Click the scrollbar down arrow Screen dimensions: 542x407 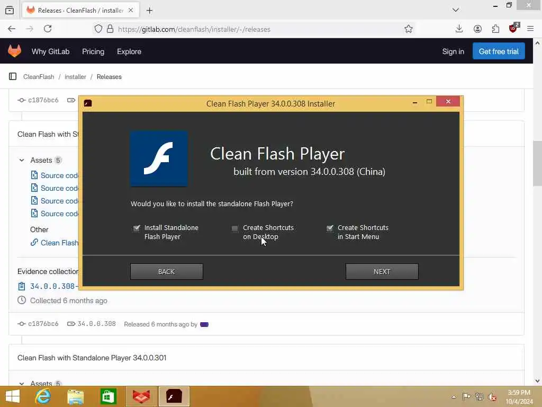pos(537,381)
